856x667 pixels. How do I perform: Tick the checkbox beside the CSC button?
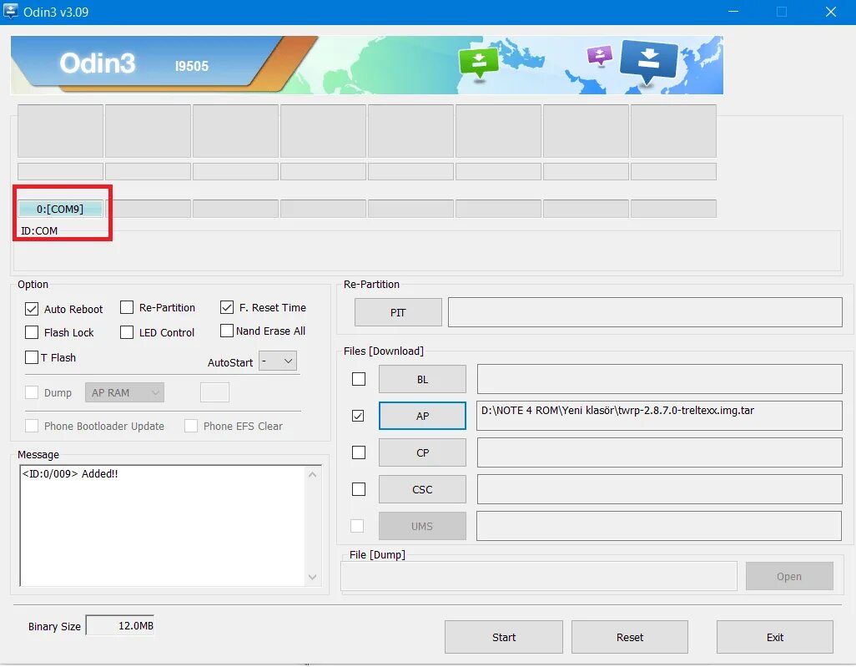[359, 489]
